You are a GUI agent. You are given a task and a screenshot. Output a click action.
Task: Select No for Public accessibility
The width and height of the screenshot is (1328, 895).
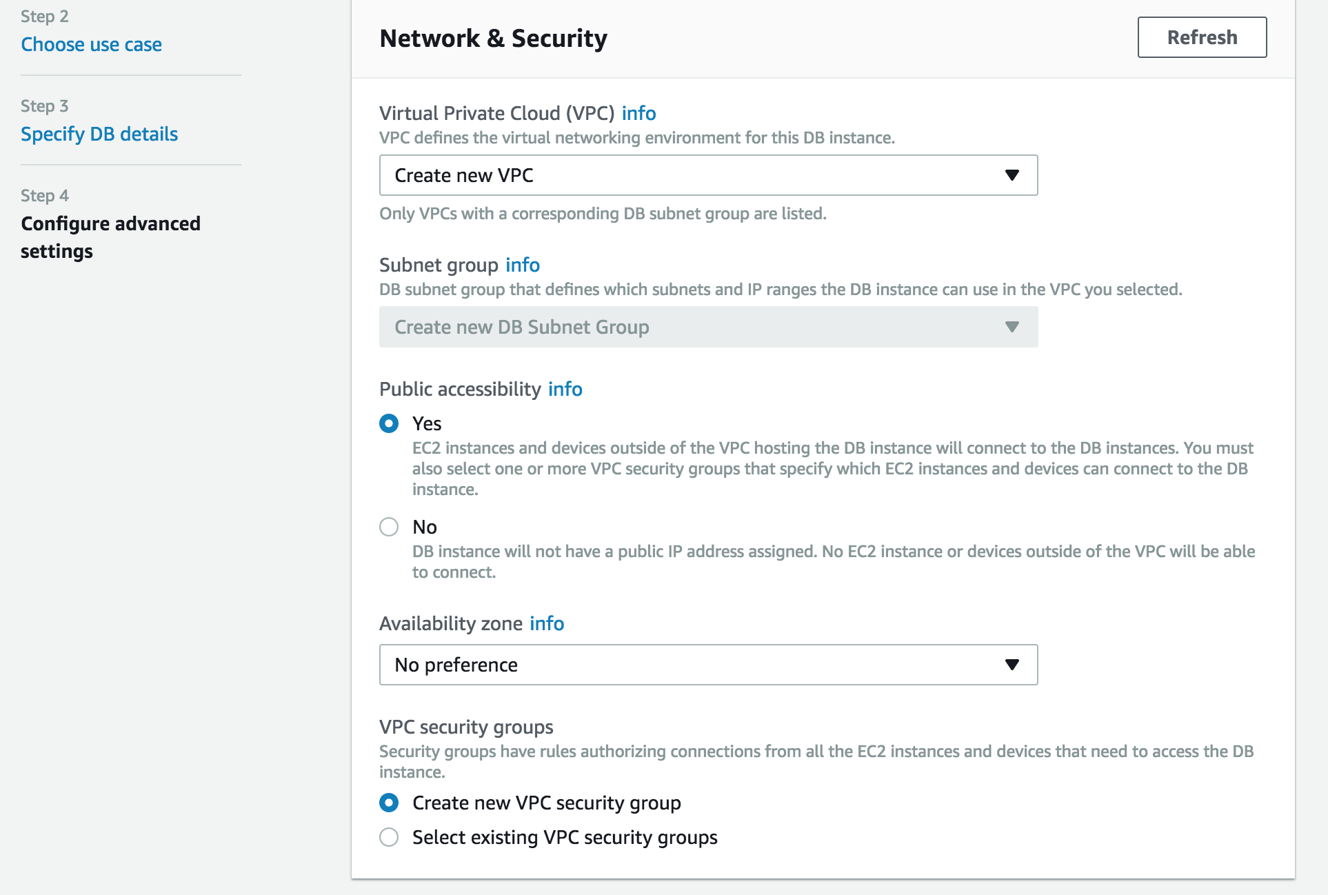pyautogui.click(x=389, y=526)
